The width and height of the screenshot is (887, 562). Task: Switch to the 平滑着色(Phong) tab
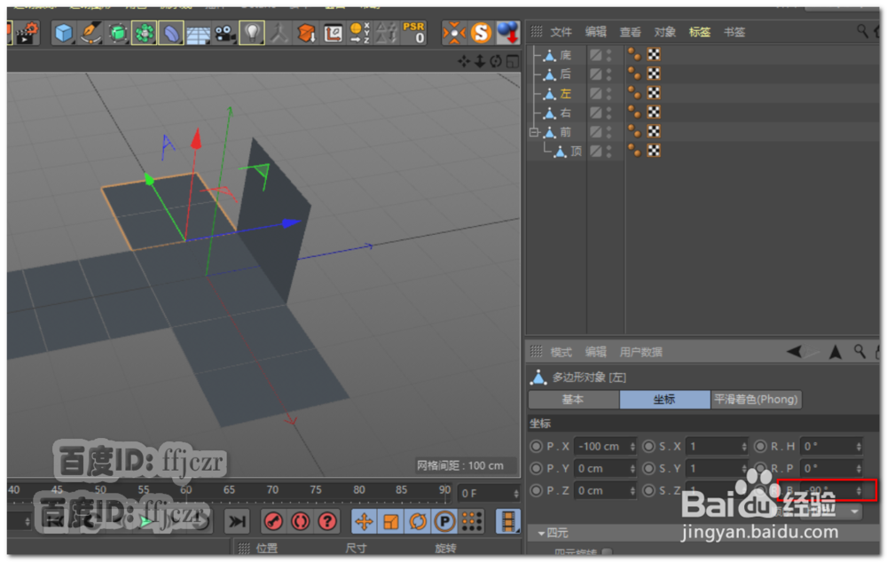coord(756,399)
